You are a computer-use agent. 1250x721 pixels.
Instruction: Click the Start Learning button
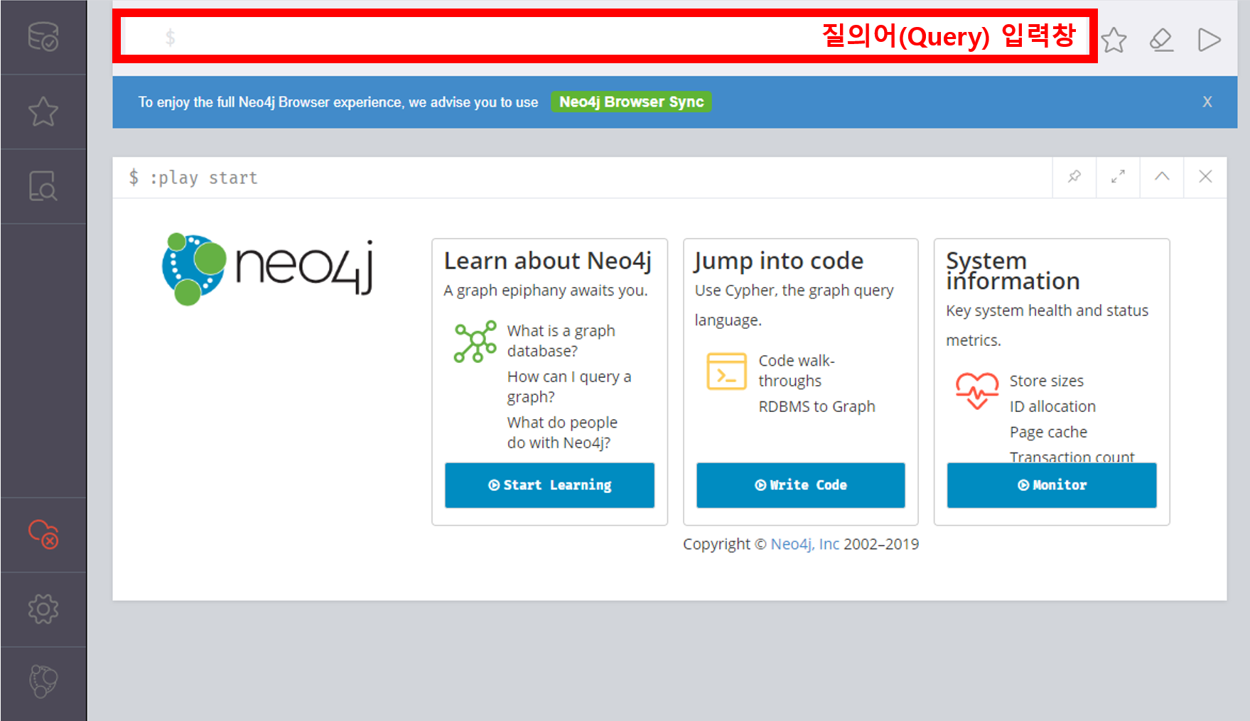[x=549, y=485]
